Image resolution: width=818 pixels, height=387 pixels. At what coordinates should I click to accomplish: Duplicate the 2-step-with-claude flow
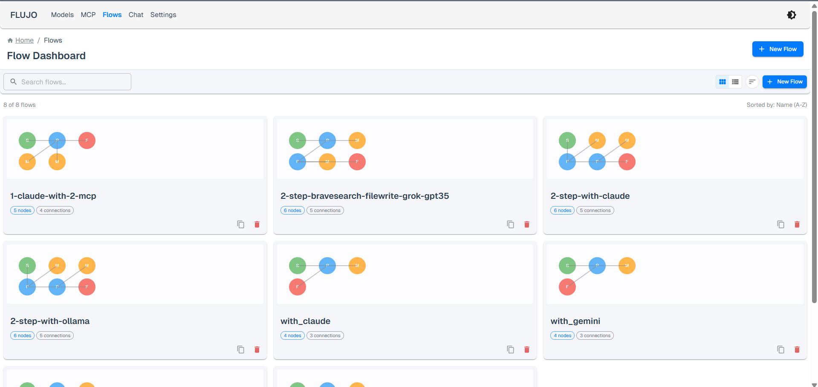click(x=780, y=224)
